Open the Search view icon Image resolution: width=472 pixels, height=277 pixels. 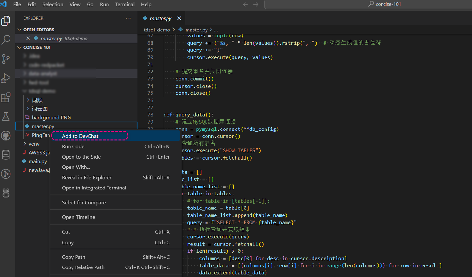click(x=6, y=40)
